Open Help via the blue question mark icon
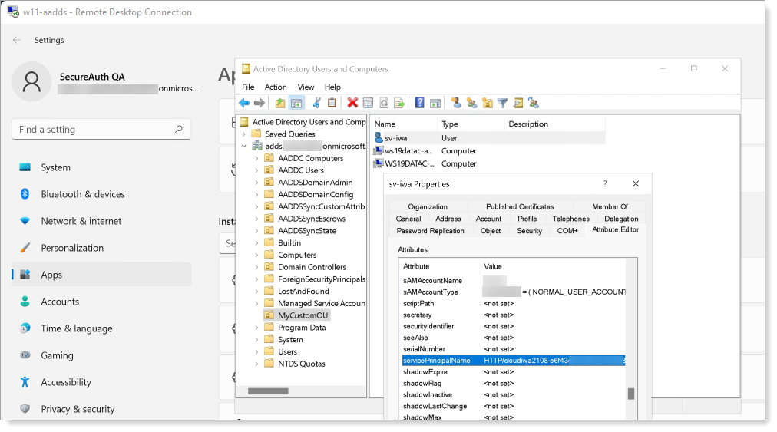This screenshot has height=432, width=777. pyautogui.click(x=419, y=103)
